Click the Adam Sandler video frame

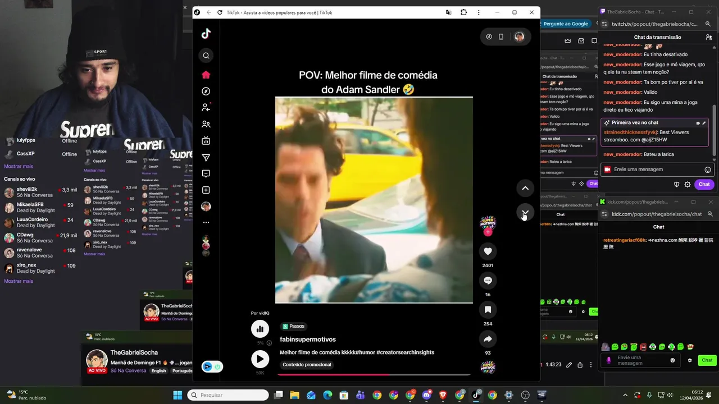tap(374, 200)
